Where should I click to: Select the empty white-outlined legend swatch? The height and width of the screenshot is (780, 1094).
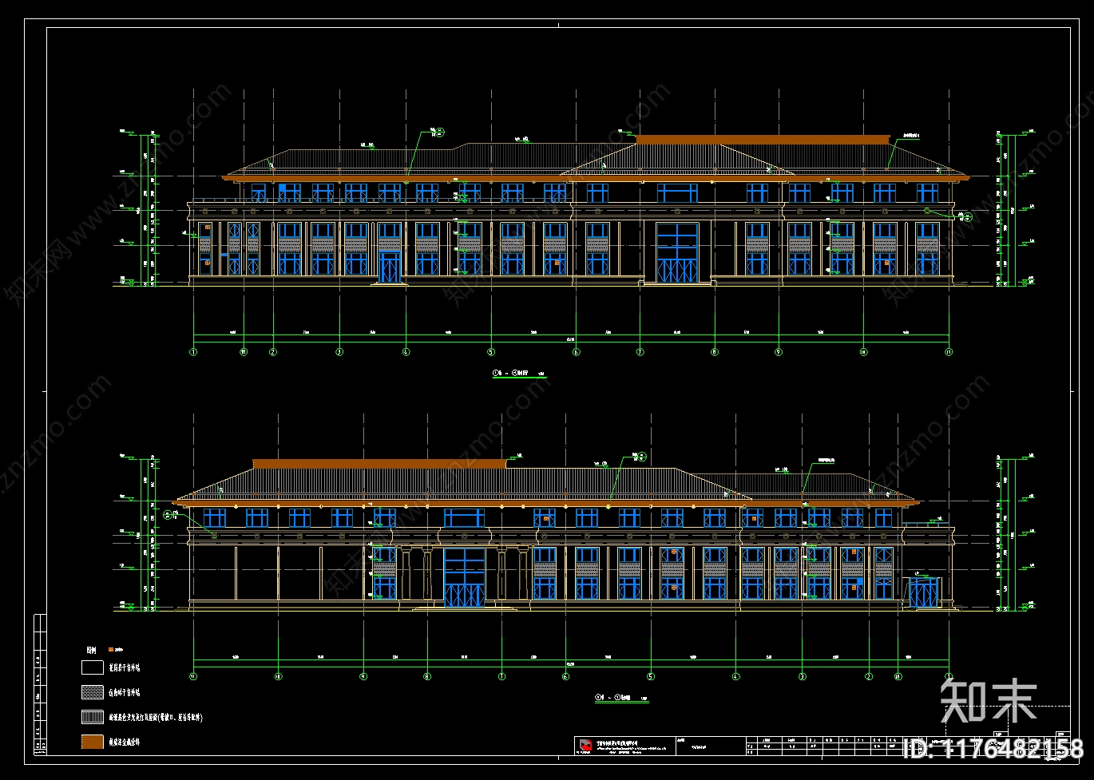(x=93, y=667)
